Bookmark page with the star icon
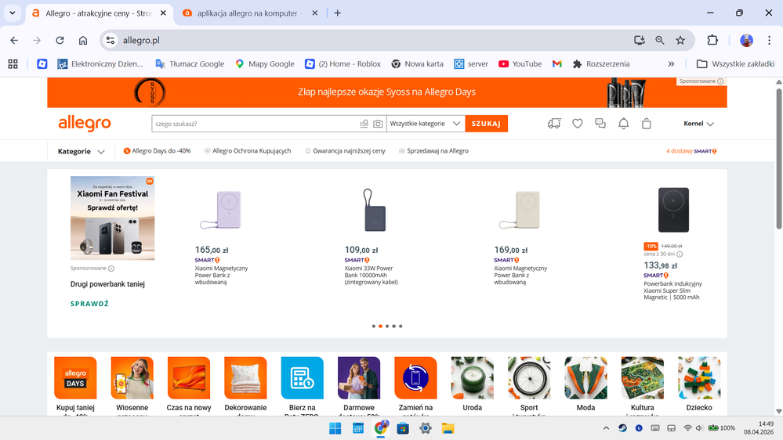Screen dimensions: 783x440 [x=680, y=41]
